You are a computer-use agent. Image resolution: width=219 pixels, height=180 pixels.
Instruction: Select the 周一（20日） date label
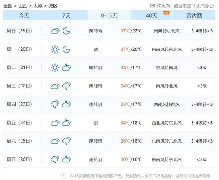click(19, 49)
